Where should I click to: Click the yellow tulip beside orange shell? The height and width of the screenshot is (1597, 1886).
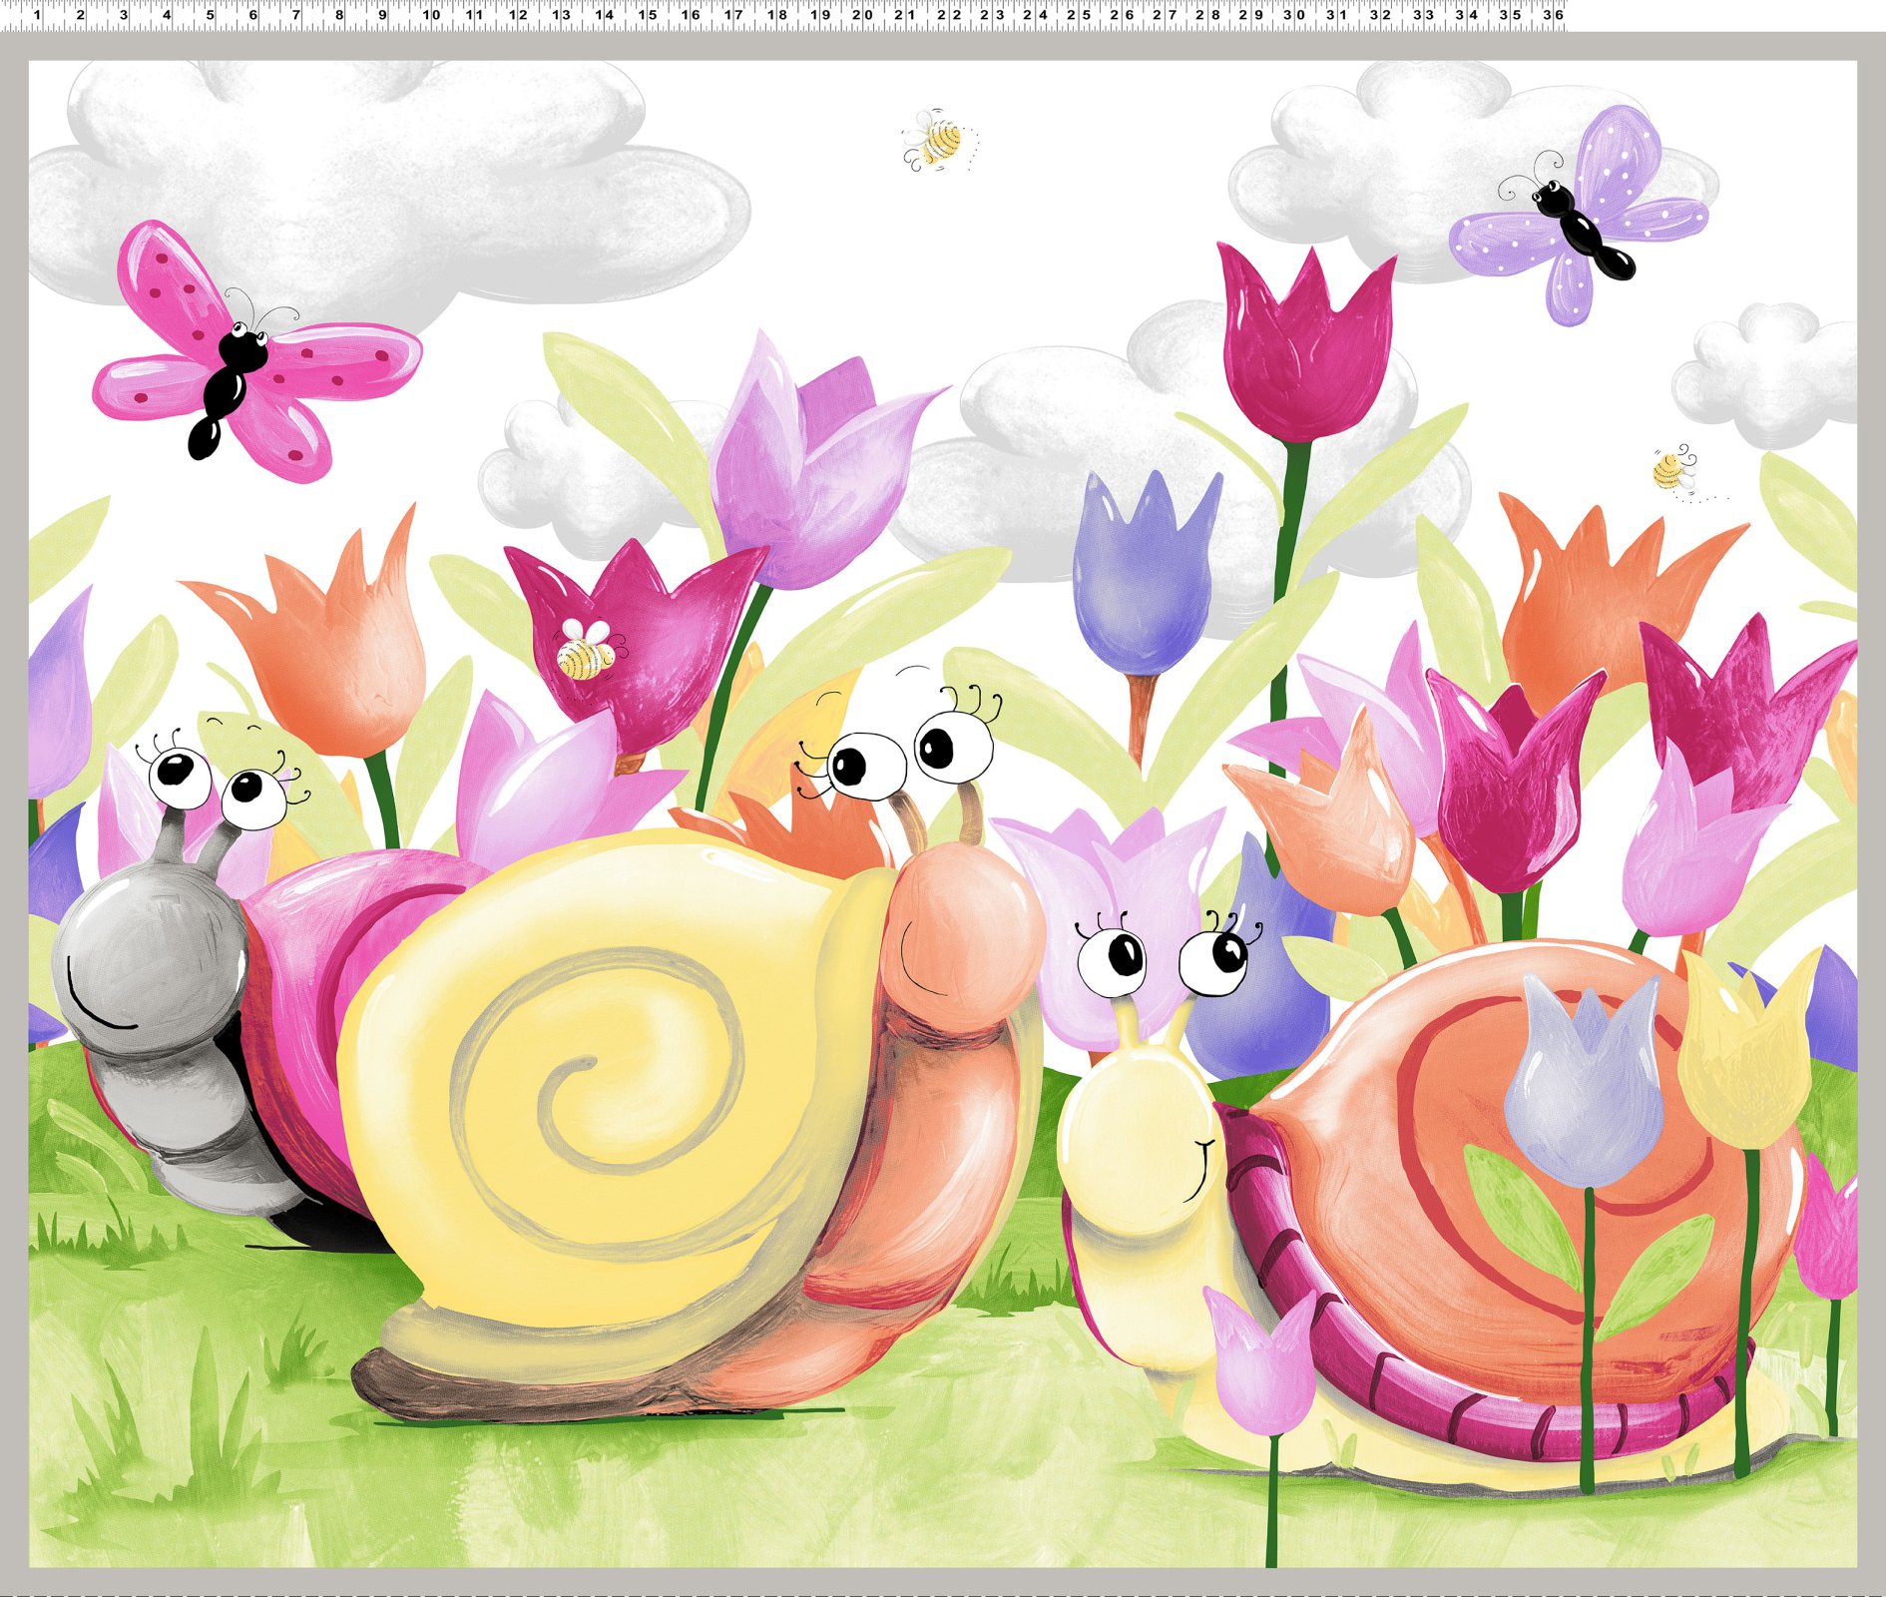[x=1746, y=1058]
